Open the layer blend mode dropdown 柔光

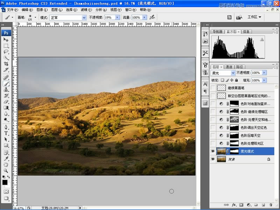click(223, 73)
